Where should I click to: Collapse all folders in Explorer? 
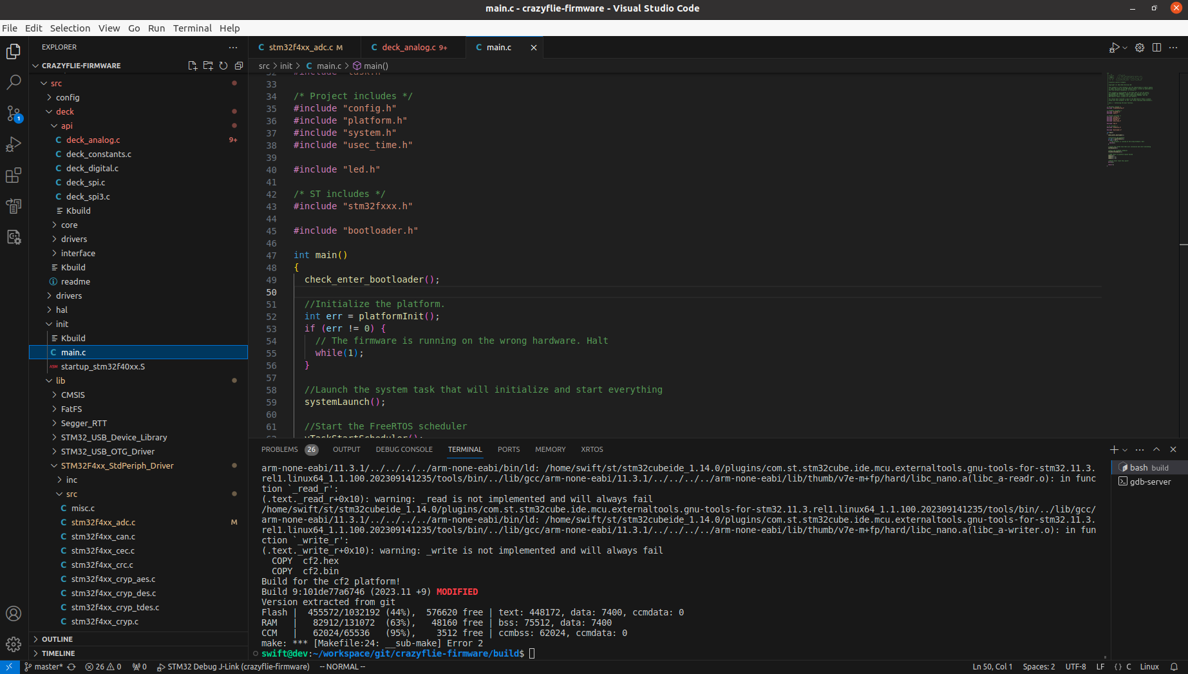click(x=239, y=66)
